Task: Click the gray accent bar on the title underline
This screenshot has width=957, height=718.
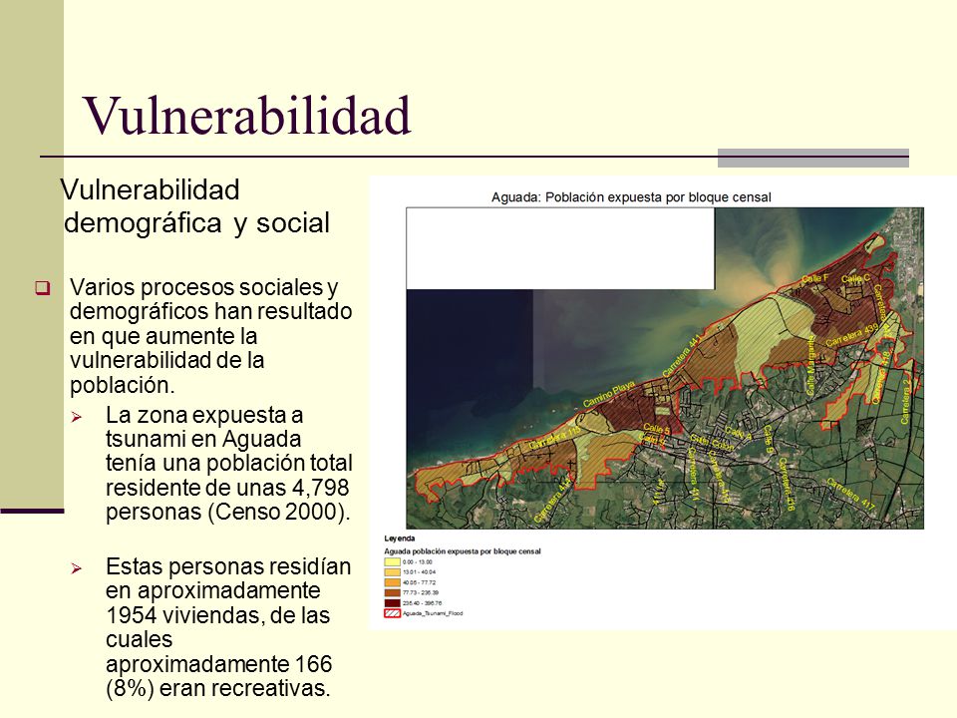Action: click(x=813, y=159)
